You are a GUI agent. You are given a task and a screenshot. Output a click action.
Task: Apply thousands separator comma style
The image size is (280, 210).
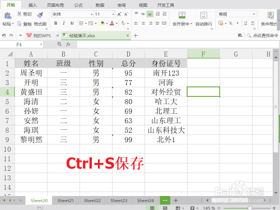tap(237, 24)
